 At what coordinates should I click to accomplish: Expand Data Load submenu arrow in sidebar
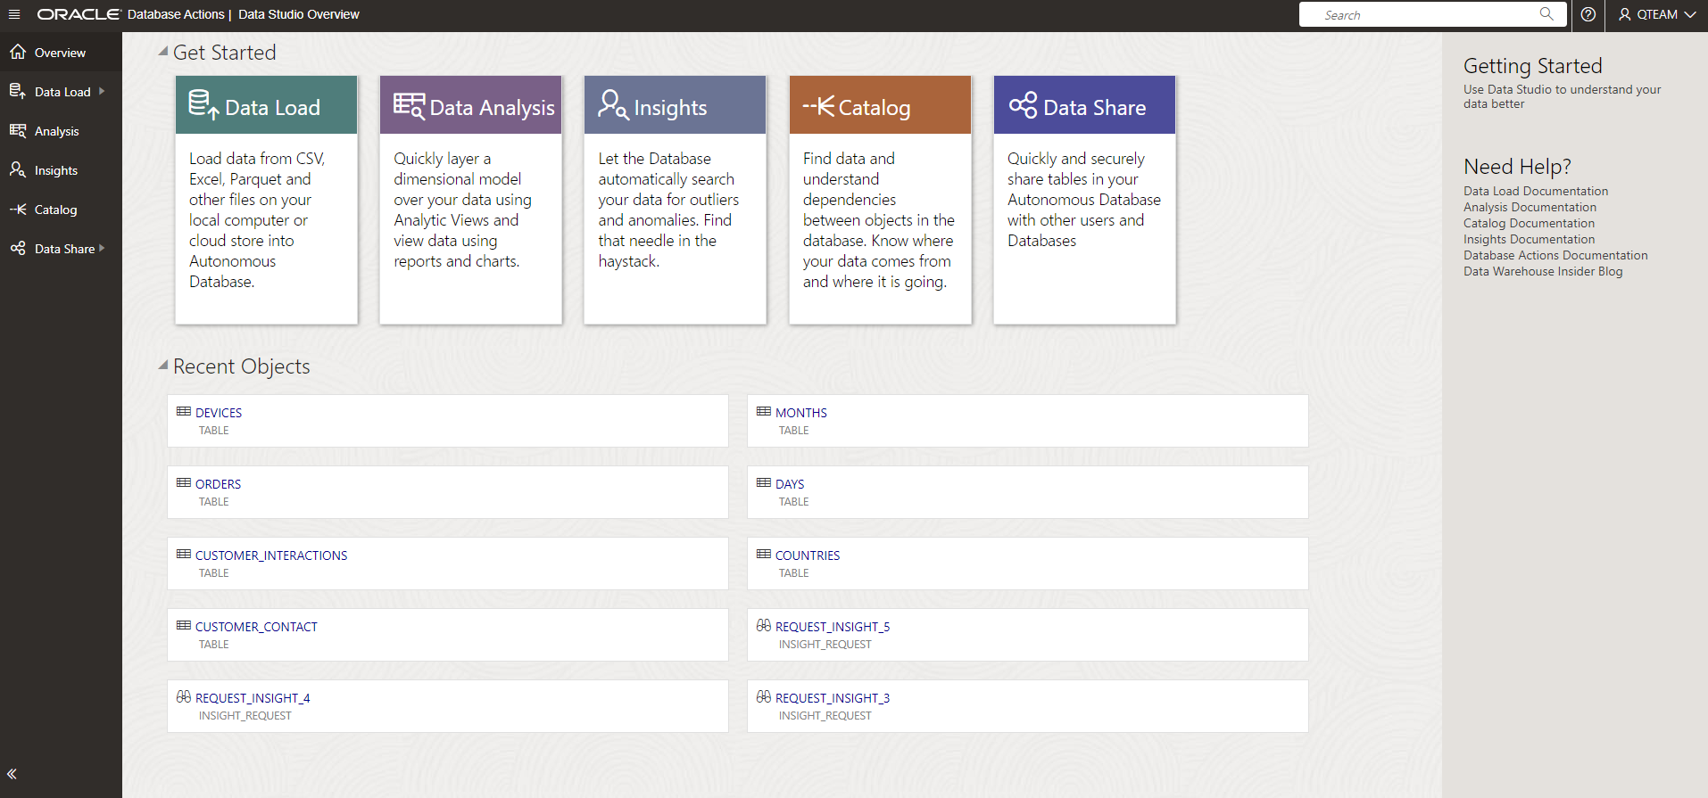(x=102, y=91)
